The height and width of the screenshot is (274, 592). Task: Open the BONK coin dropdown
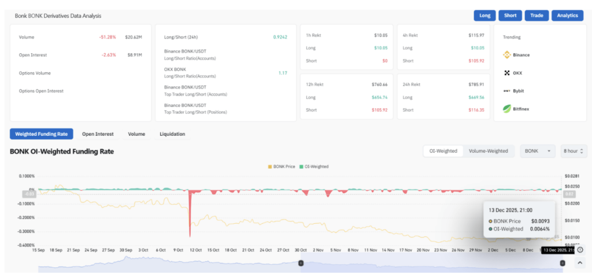click(x=538, y=151)
